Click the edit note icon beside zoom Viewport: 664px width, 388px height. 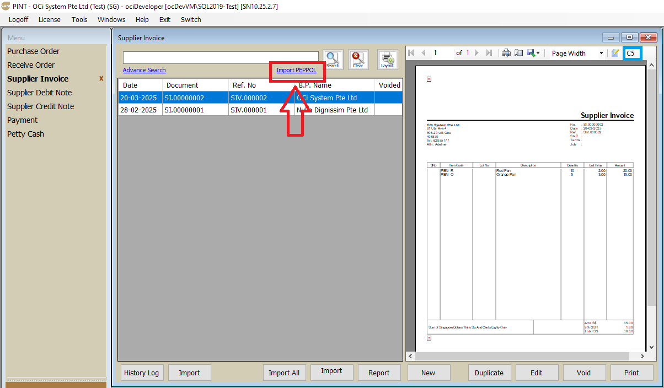coord(615,53)
